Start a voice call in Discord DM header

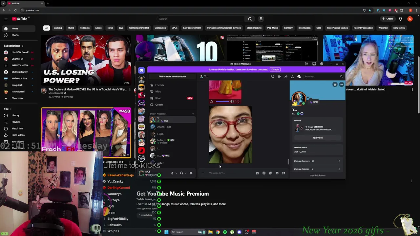272,76
